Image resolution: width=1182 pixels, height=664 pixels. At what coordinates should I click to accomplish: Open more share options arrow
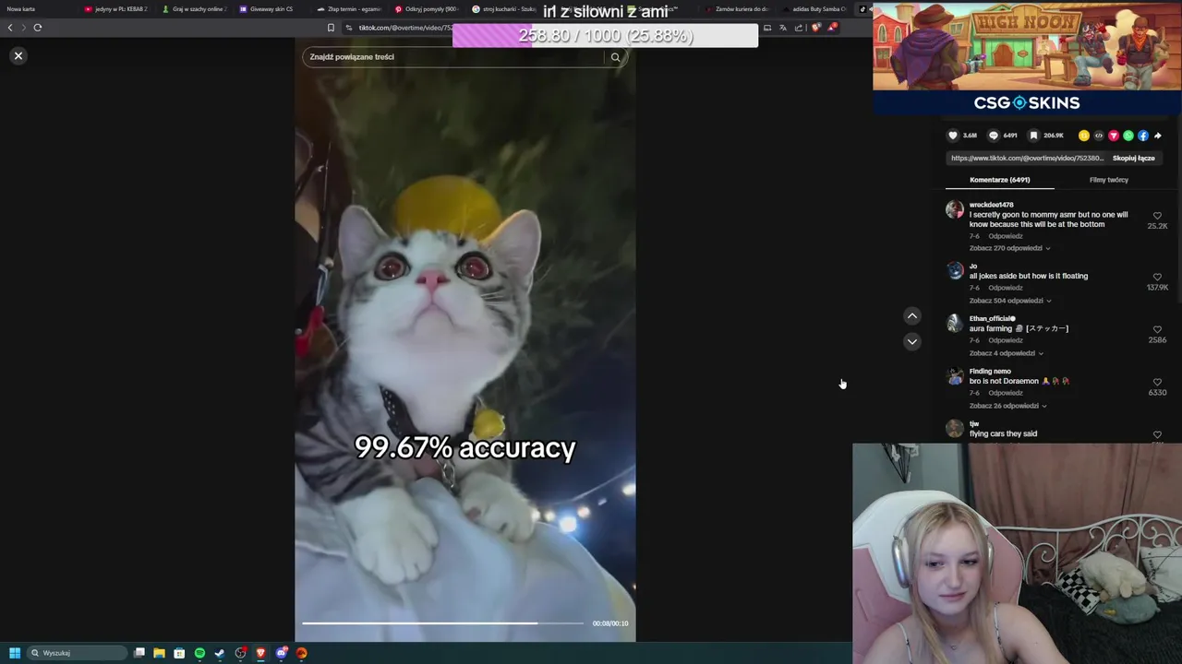point(1158,136)
